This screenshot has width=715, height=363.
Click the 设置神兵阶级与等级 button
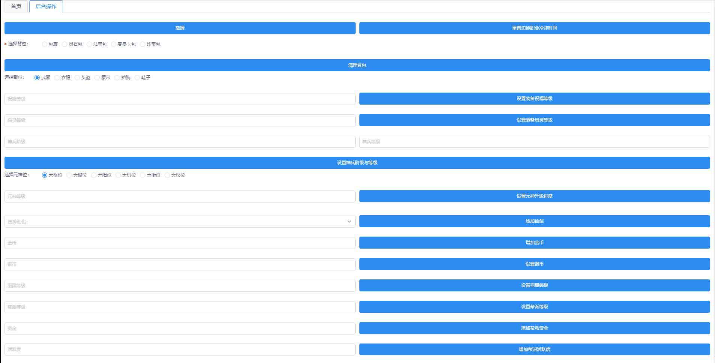(357, 163)
